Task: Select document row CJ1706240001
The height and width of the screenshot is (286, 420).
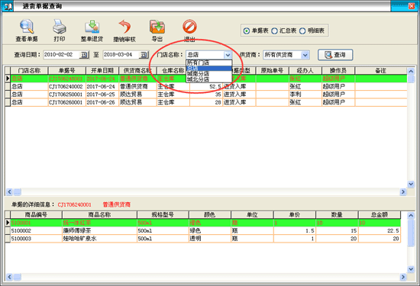Action: pyautogui.click(x=206, y=79)
